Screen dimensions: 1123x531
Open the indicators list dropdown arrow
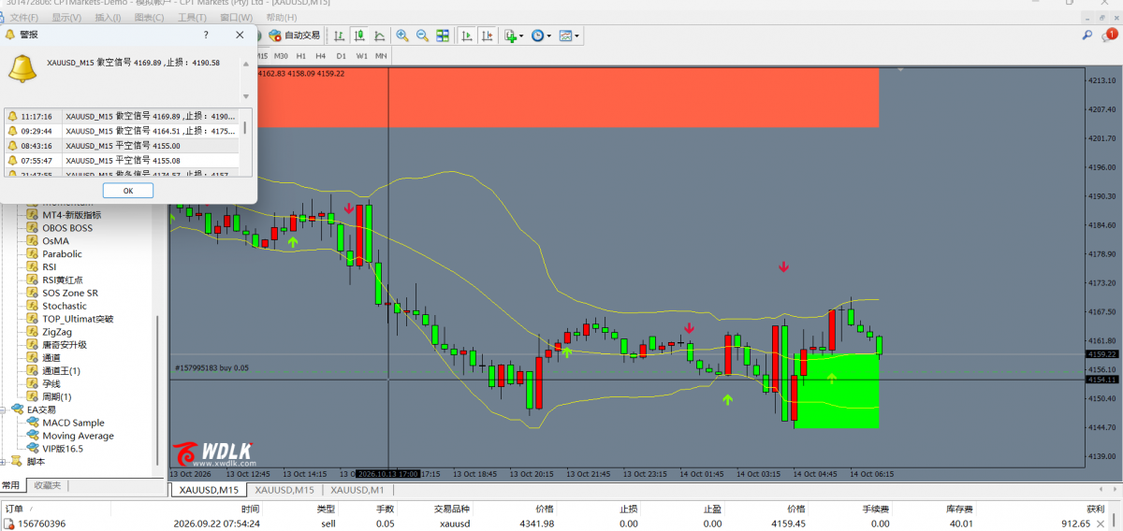coord(520,36)
